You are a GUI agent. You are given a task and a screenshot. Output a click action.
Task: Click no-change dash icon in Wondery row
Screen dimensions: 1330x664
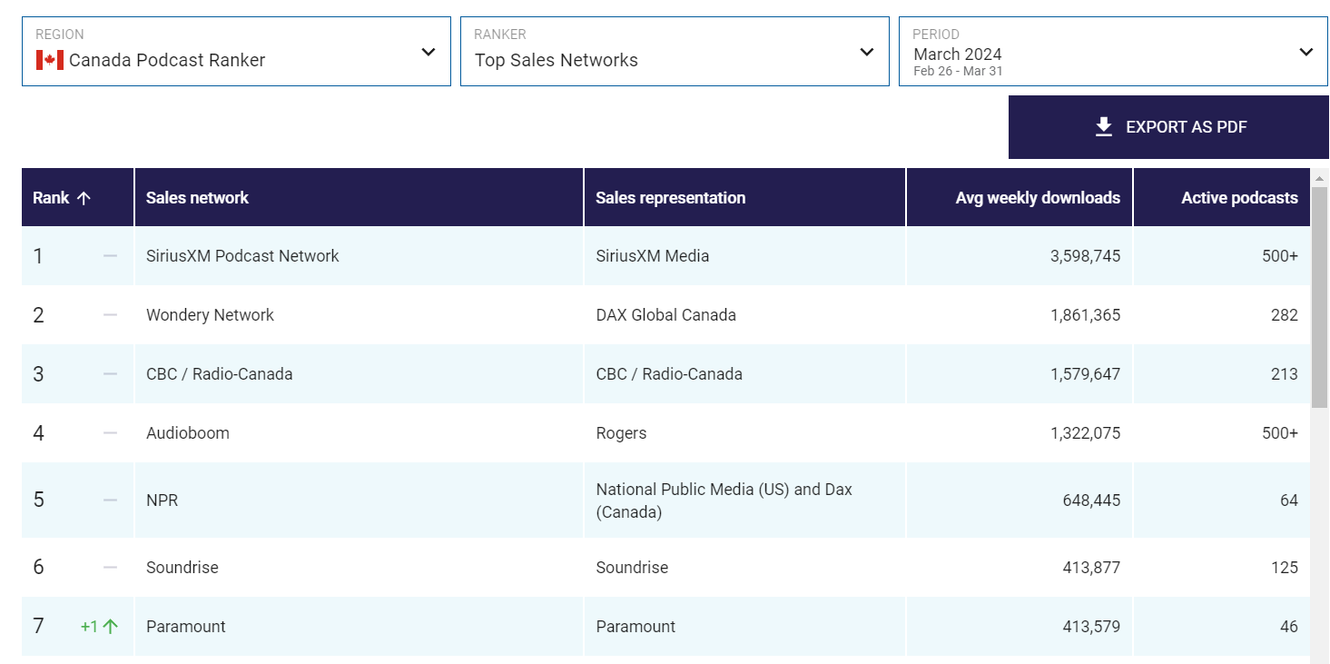(110, 315)
